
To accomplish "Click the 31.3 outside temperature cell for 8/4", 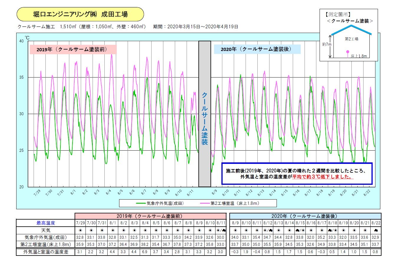I will [145, 237].
